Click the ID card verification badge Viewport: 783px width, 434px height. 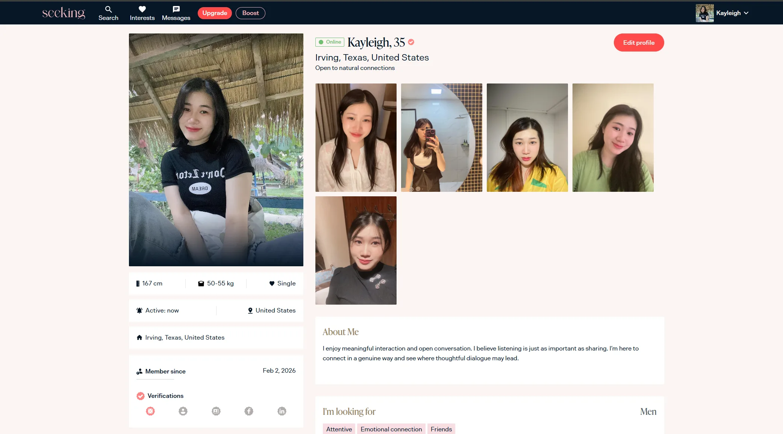click(216, 411)
